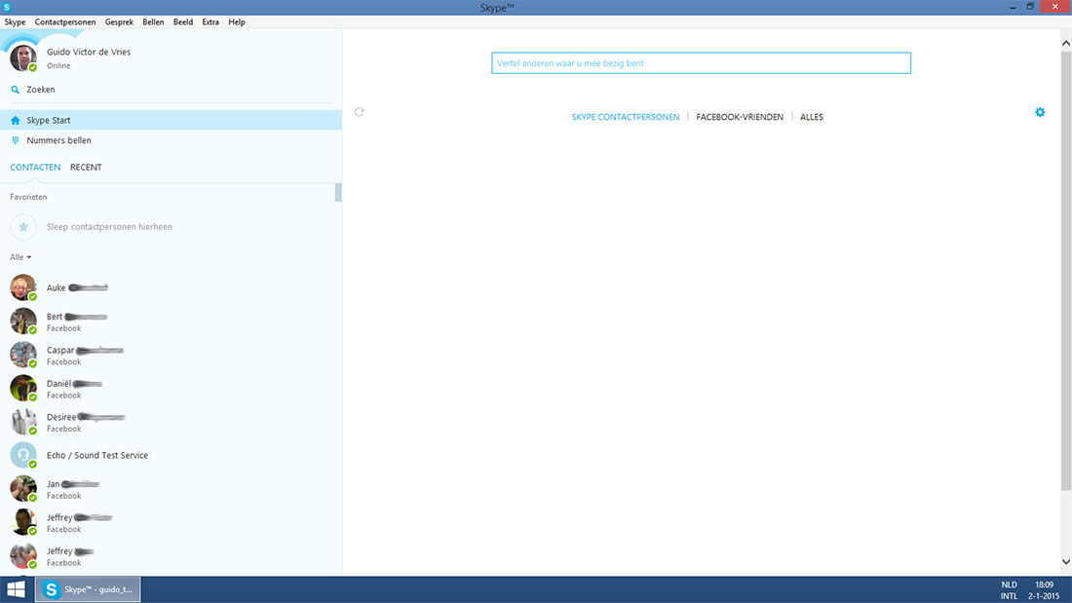The image size is (1072, 603).
Task: Click Guido Victor de Vries profile avatar
Action: point(23,58)
